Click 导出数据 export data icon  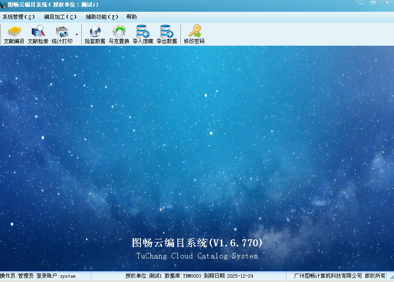click(167, 34)
